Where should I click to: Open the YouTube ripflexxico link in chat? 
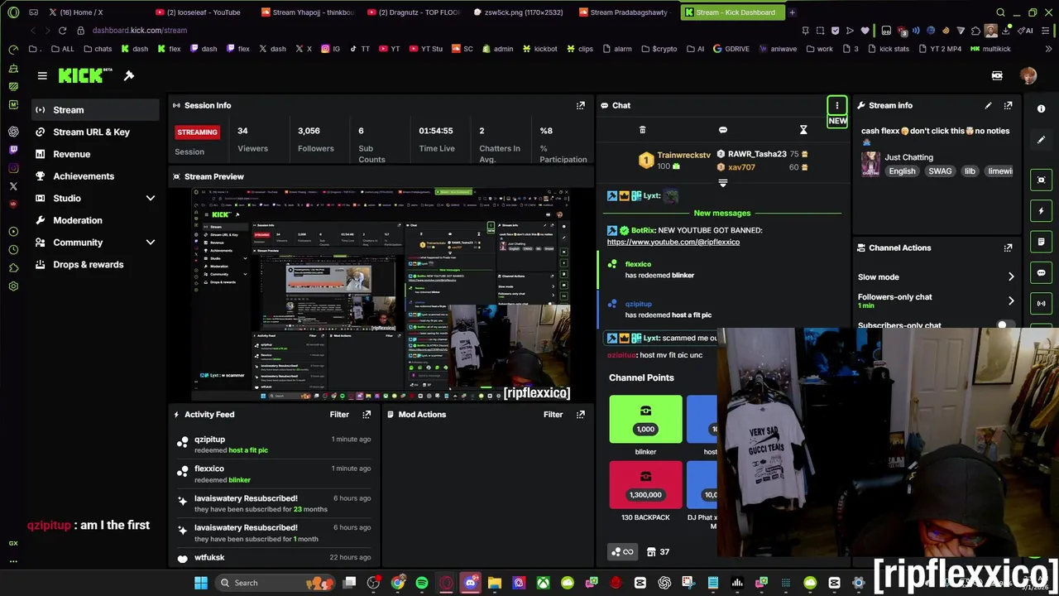tap(673, 242)
